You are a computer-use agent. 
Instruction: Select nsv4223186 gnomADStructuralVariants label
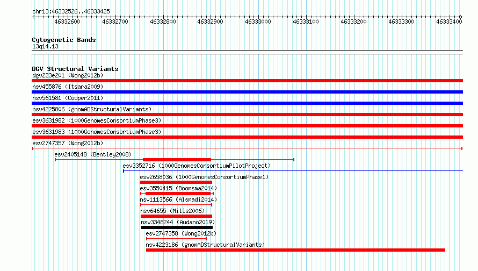(x=205, y=245)
